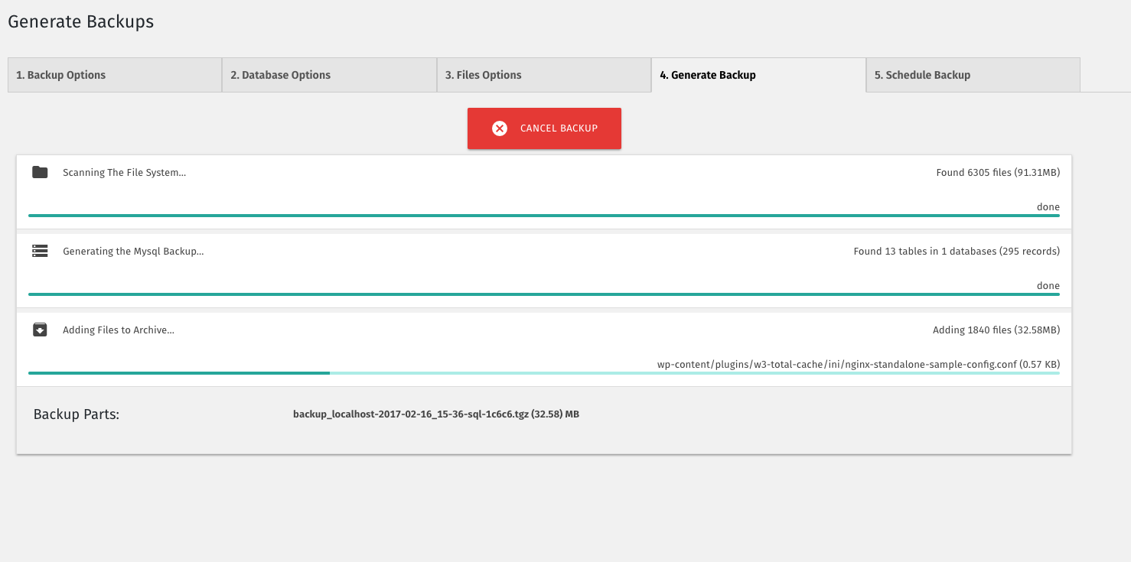Click the 'Generating the Mysql Backup...' label
The width and height of the screenshot is (1131, 562).
[133, 252]
